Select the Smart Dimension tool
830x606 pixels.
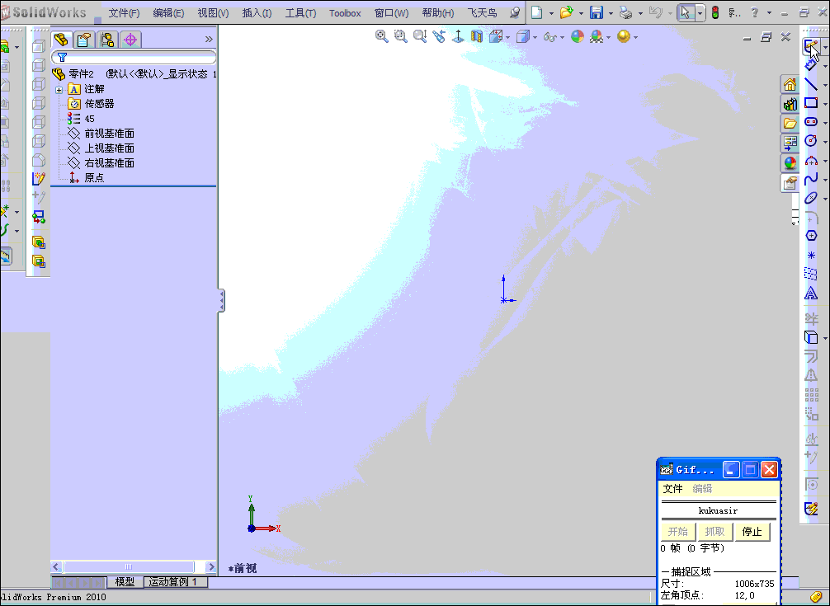point(811,64)
